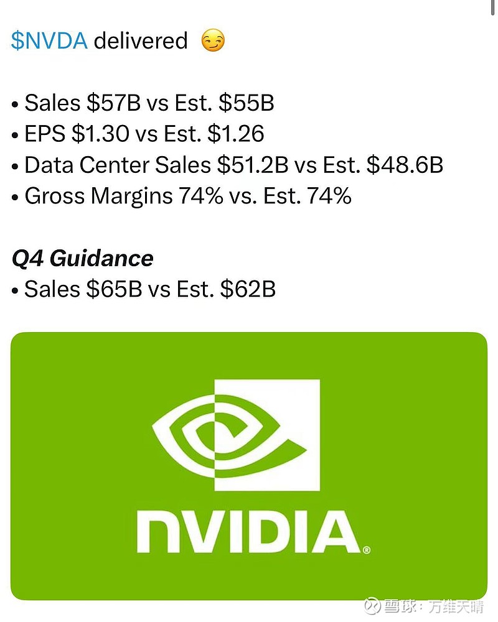Click the Q4 Guidance heading
The width and height of the screenshot is (498, 622).
click(82, 258)
